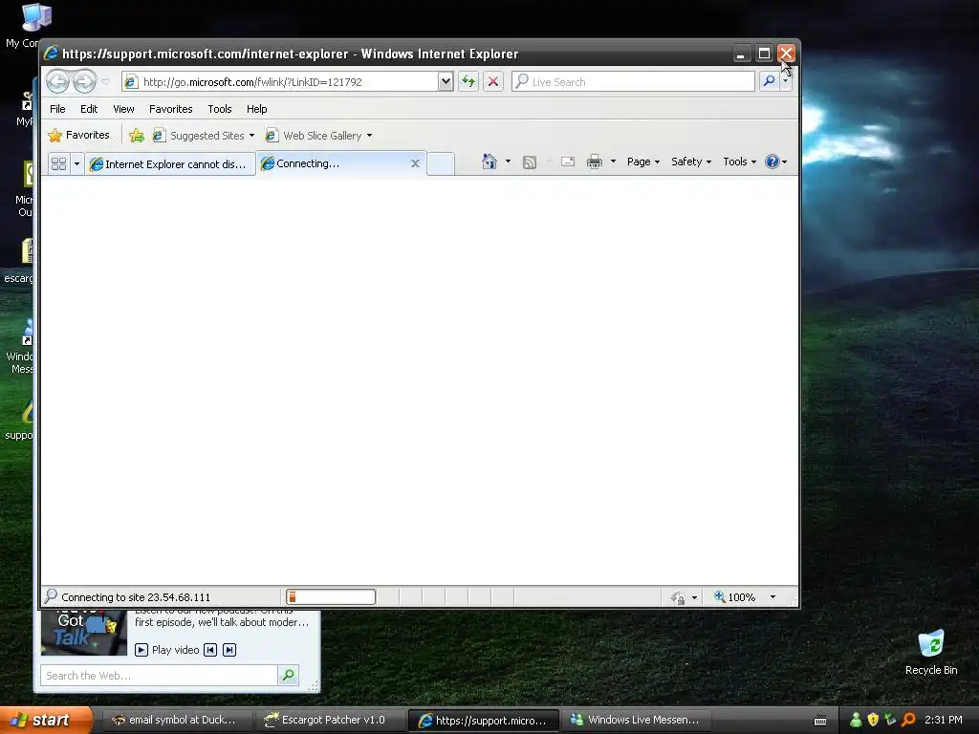Click the Messenger green person tray icon
This screenshot has width=979, height=734.
(x=856, y=721)
